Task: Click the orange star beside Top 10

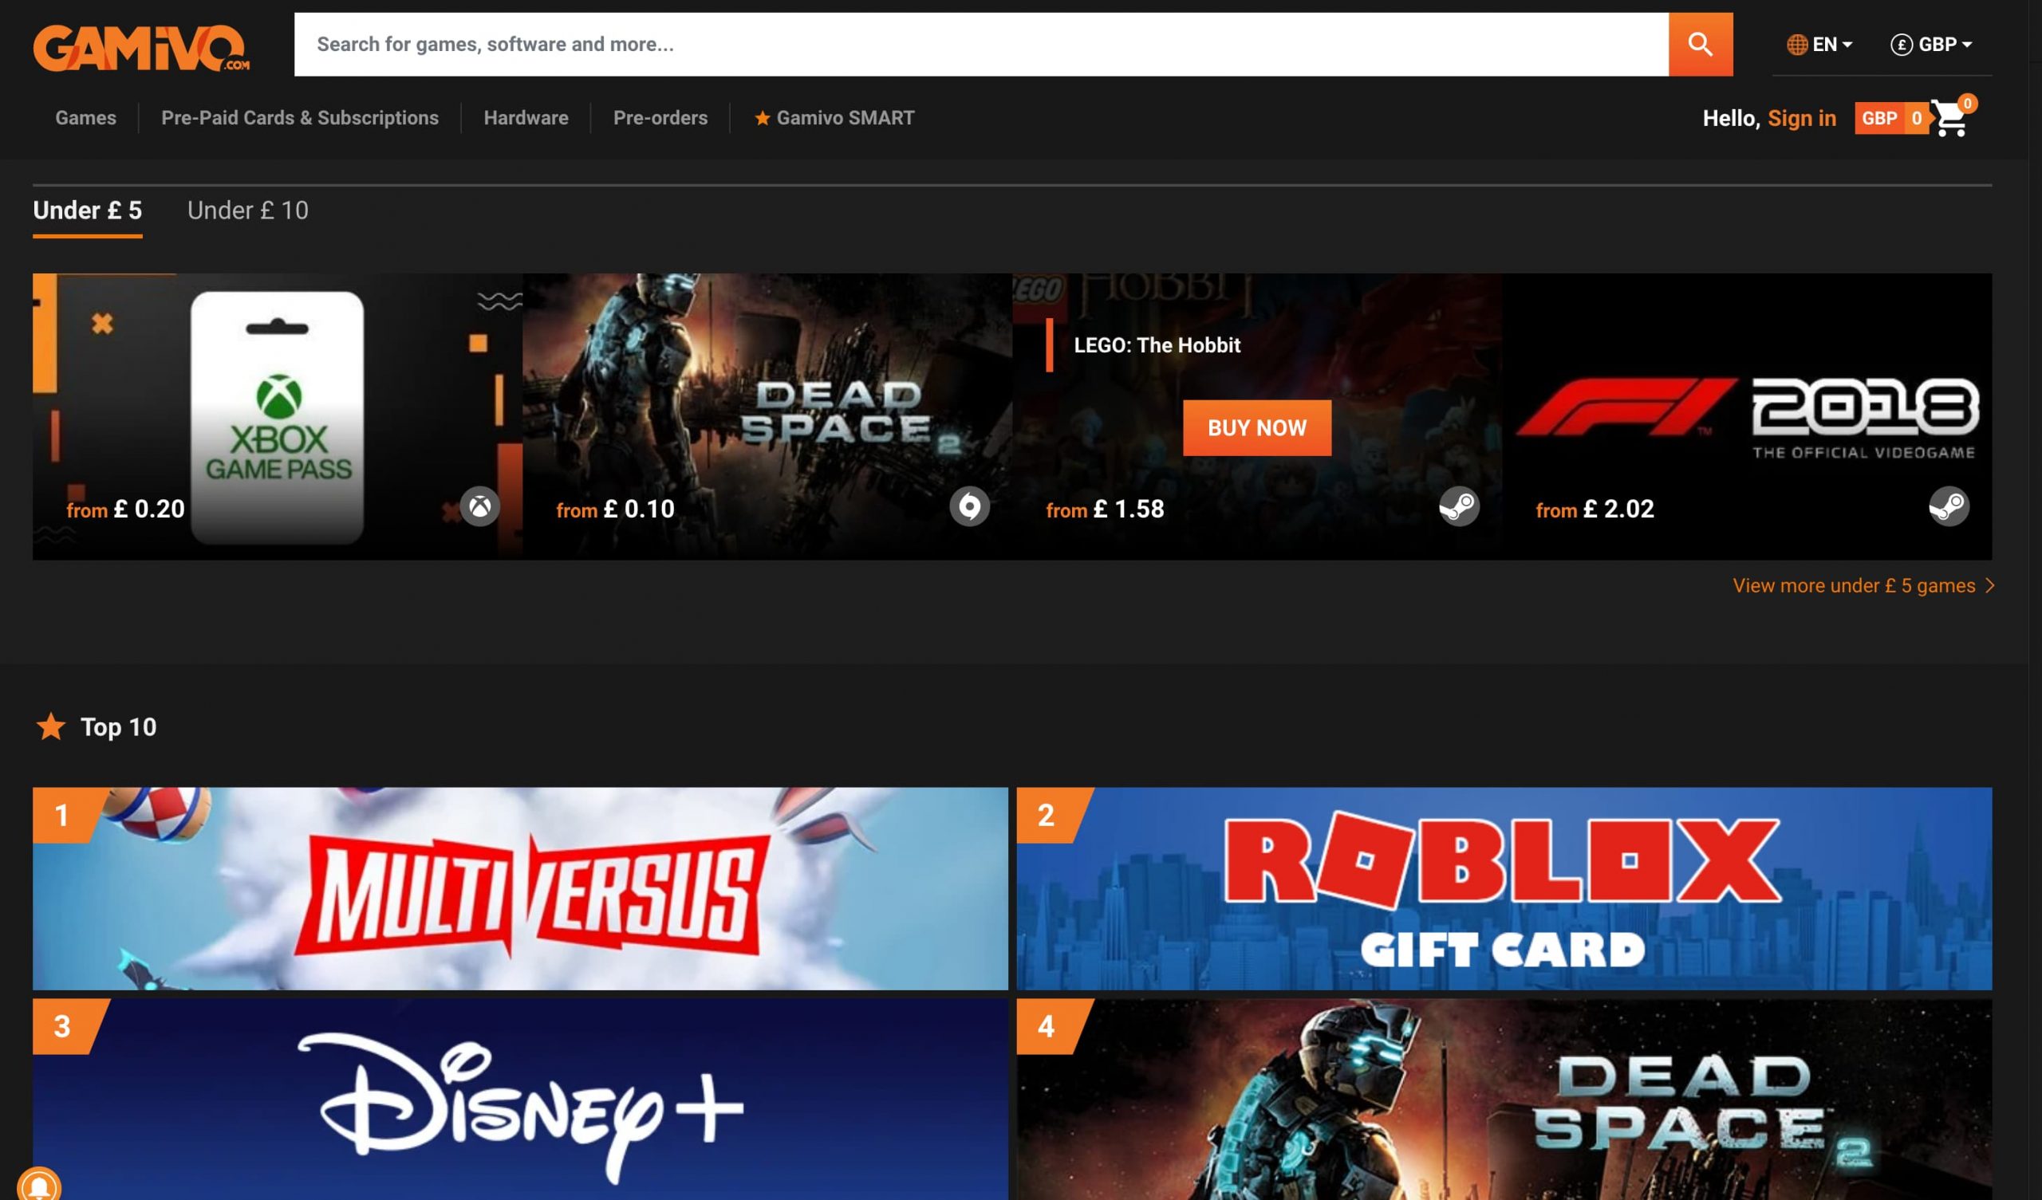Action: [51, 727]
